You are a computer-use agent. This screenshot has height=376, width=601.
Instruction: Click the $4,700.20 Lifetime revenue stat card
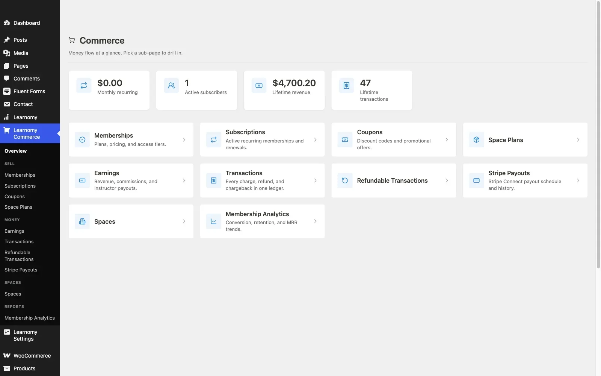(x=284, y=90)
